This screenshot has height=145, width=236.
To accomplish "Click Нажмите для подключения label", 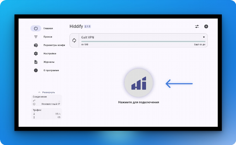I will (139, 102).
